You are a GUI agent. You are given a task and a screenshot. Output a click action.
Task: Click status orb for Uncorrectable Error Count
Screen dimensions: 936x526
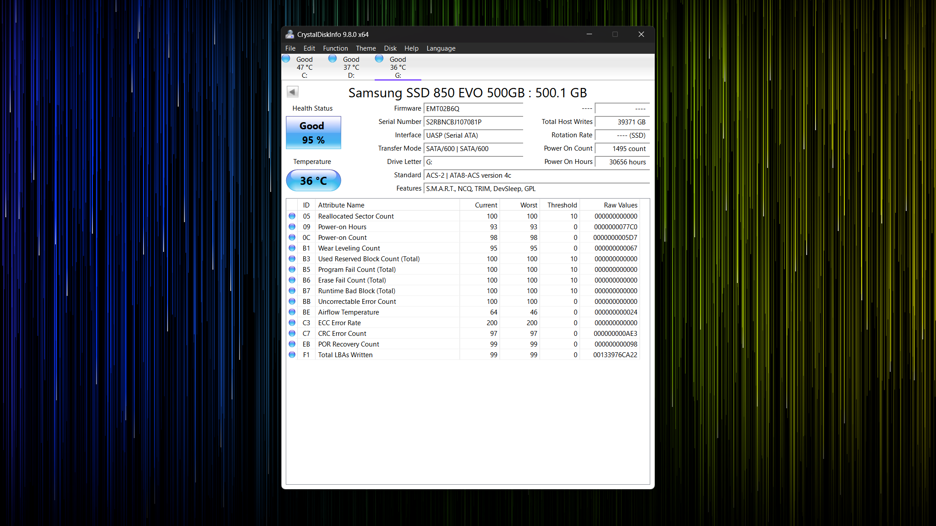(x=292, y=301)
